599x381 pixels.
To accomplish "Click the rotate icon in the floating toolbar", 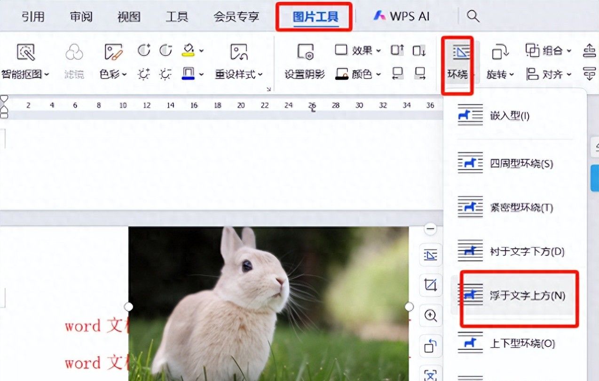I will (430, 346).
